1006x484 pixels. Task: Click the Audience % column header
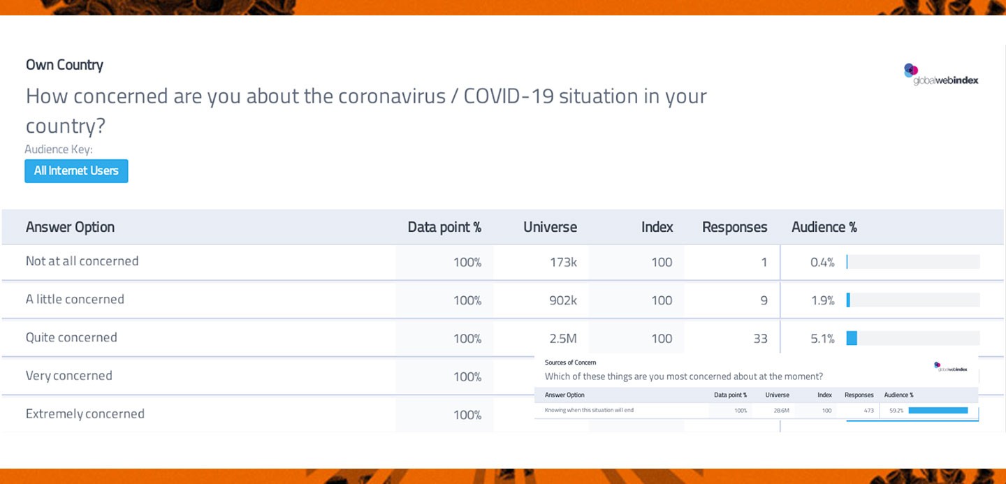tap(824, 227)
